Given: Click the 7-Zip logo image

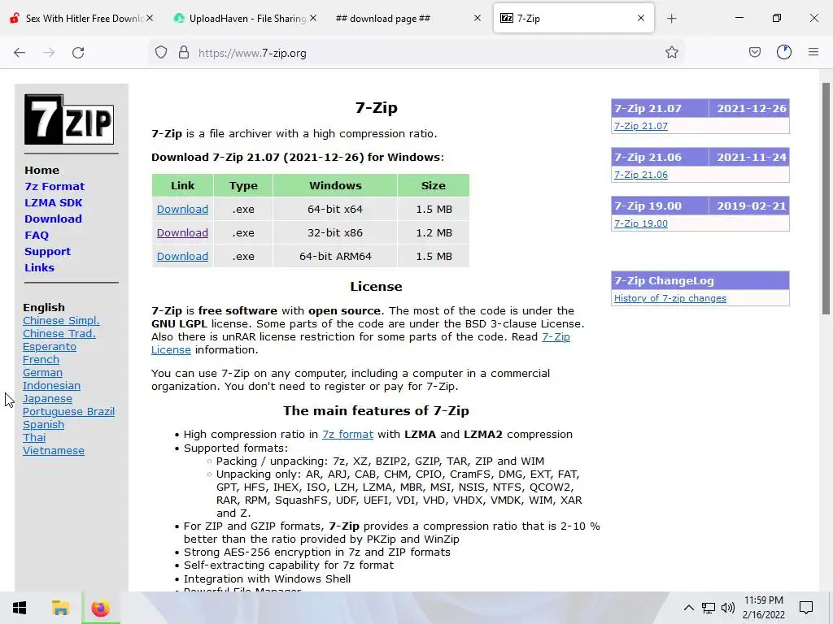Looking at the screenshot, I should coord(69,119).
